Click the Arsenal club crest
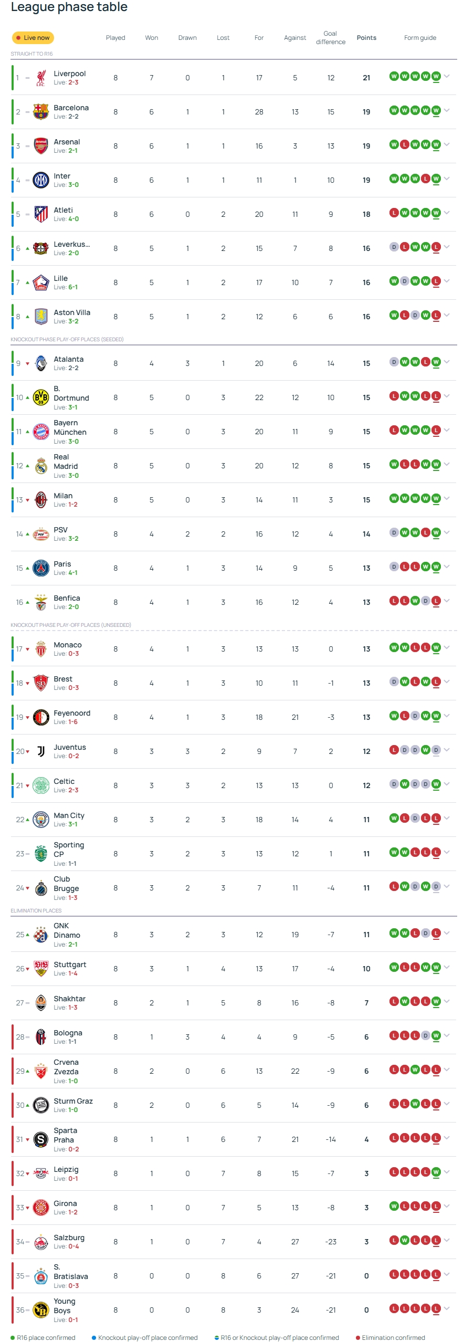Screen dimensions: 464x1342 coord(41,146)
